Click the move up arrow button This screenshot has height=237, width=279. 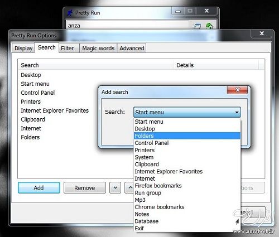tap(129, 187)
